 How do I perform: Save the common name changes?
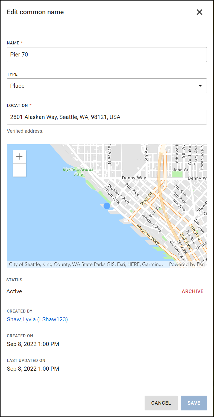194,403
